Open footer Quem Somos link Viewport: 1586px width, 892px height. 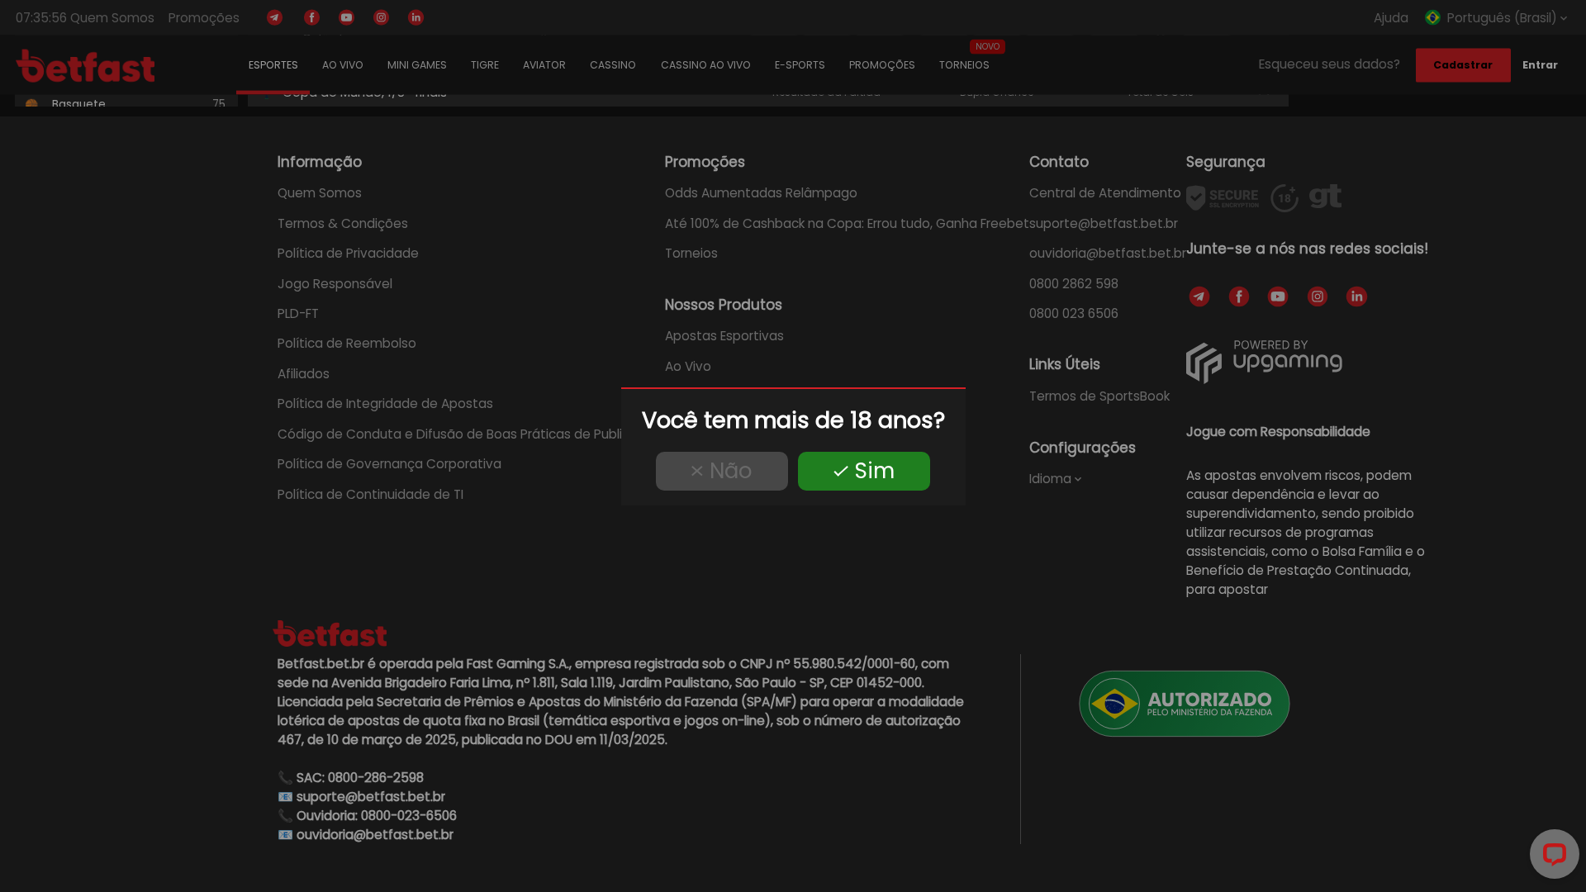(320, 193)
